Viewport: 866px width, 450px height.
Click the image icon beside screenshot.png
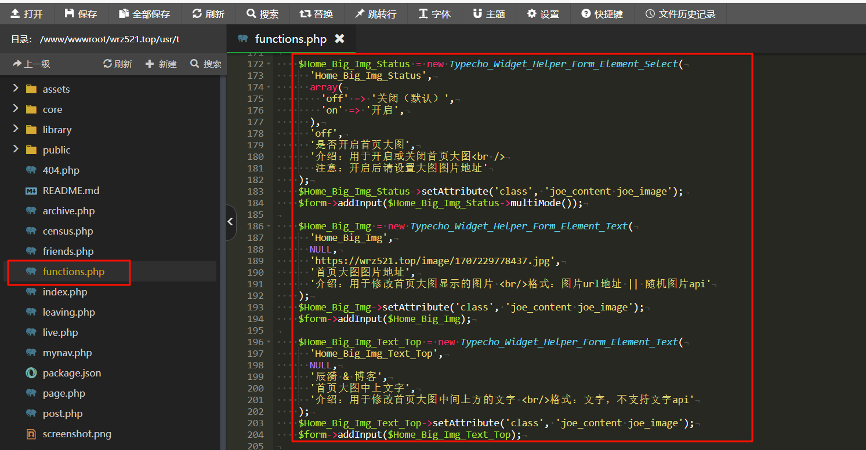point(31,434)
